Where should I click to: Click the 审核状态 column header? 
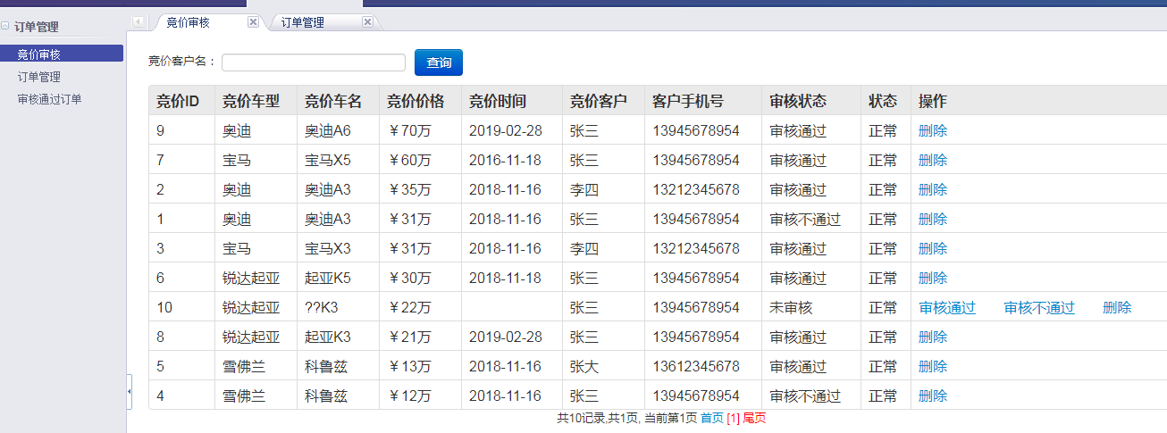pos(811,102)
